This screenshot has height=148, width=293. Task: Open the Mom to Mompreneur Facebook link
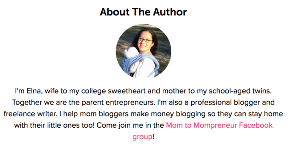coord(219,125)
